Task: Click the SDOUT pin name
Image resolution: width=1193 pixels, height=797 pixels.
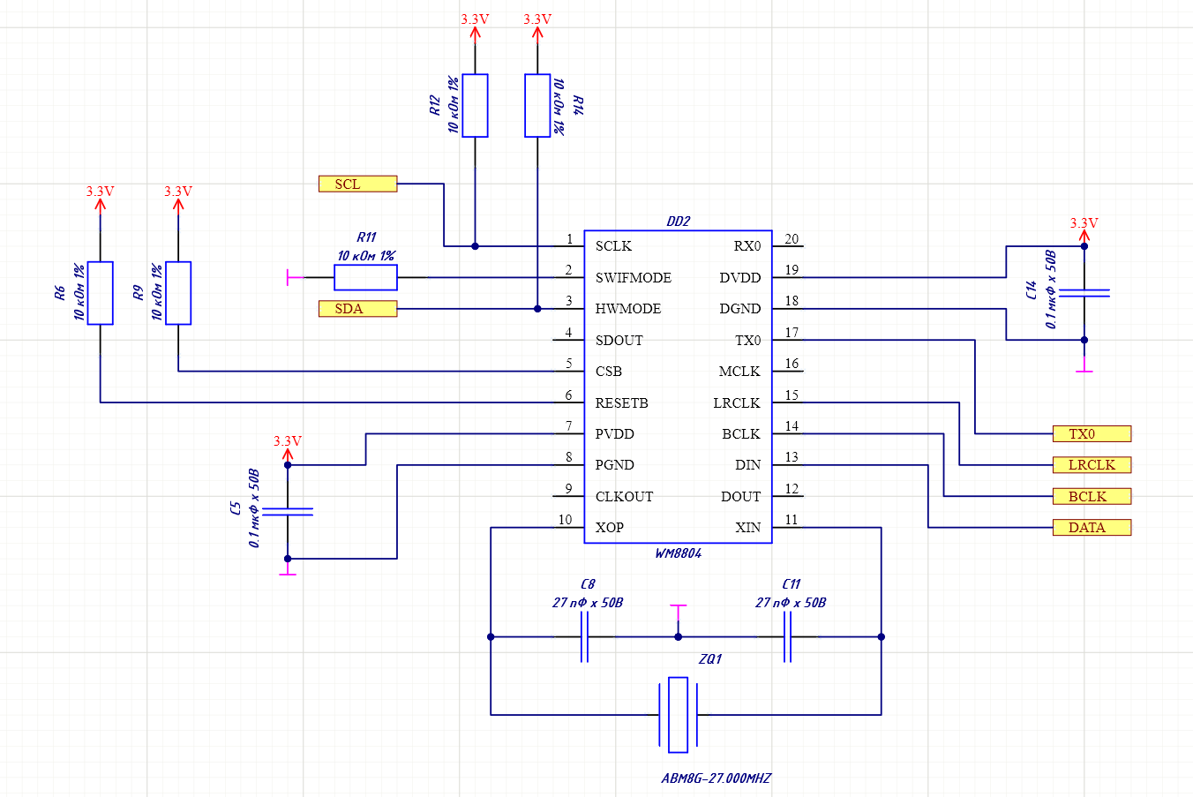Action: click(x=619, y=340)
